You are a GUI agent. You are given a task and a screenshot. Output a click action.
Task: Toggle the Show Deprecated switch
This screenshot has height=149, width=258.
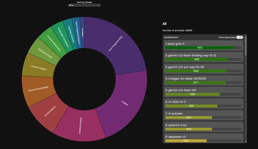tap(240, 37)
